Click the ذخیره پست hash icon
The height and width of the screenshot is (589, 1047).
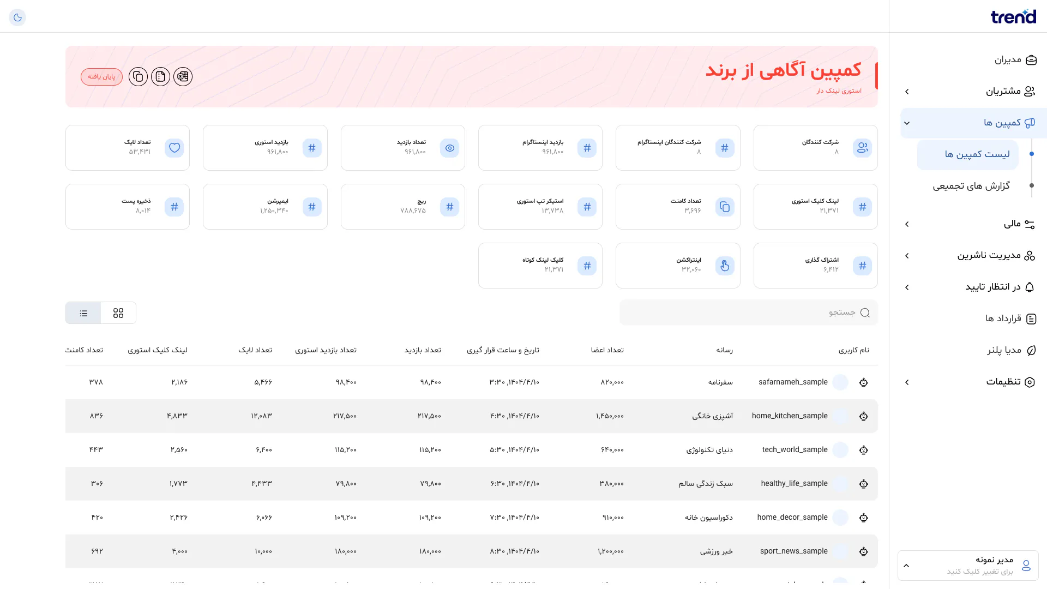coord(174,207)
